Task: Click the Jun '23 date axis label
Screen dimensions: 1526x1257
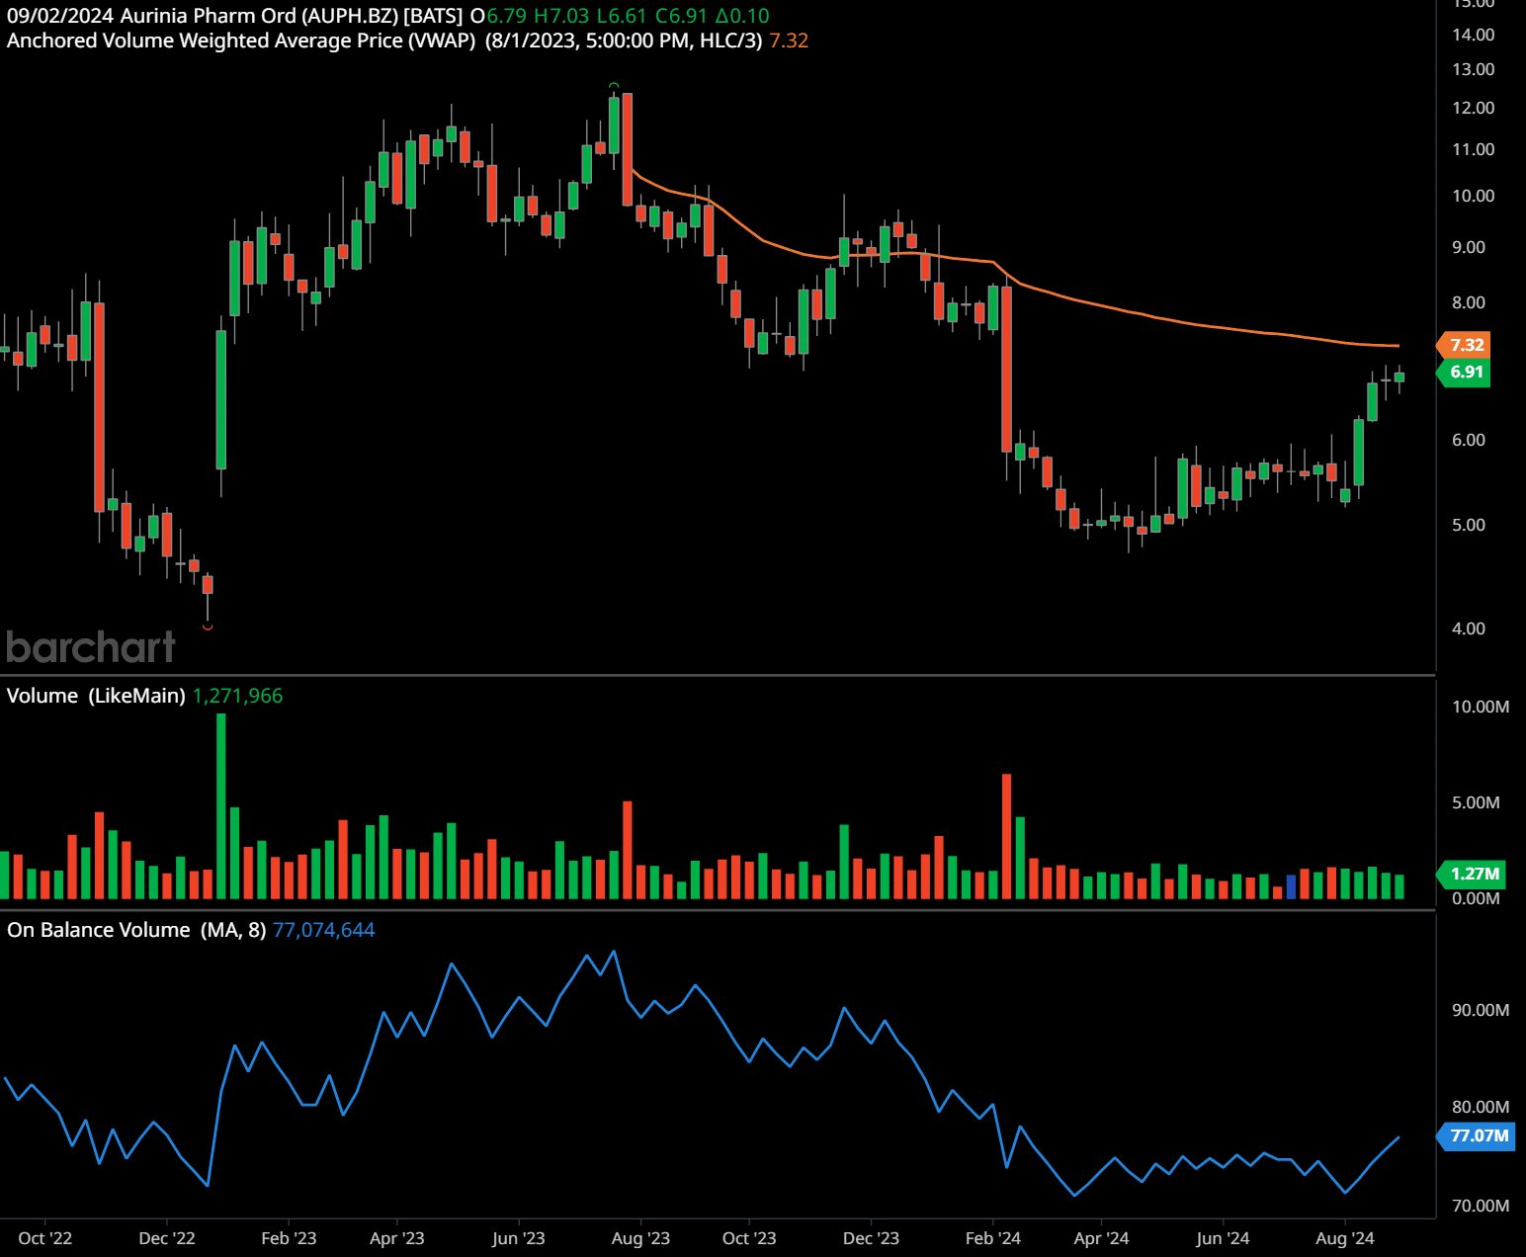Action: click(x=518, y=1238)
